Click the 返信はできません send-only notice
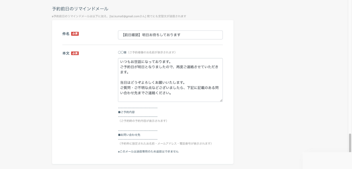The width and height of the screenshot is (352, 169). (x=148, y=152)
